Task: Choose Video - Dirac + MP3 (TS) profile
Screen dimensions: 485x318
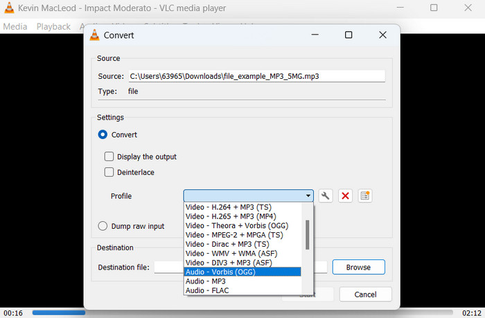Action: (x=242, y=244)
